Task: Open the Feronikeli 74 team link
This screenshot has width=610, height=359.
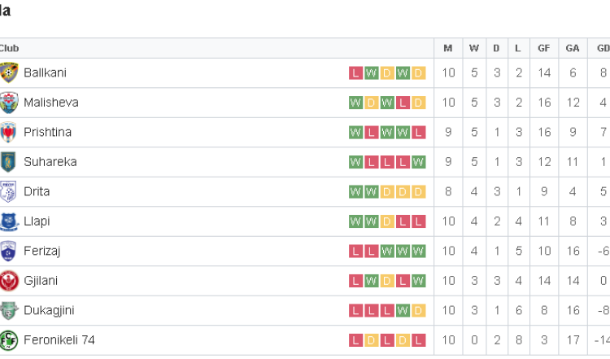Action: 59,340
